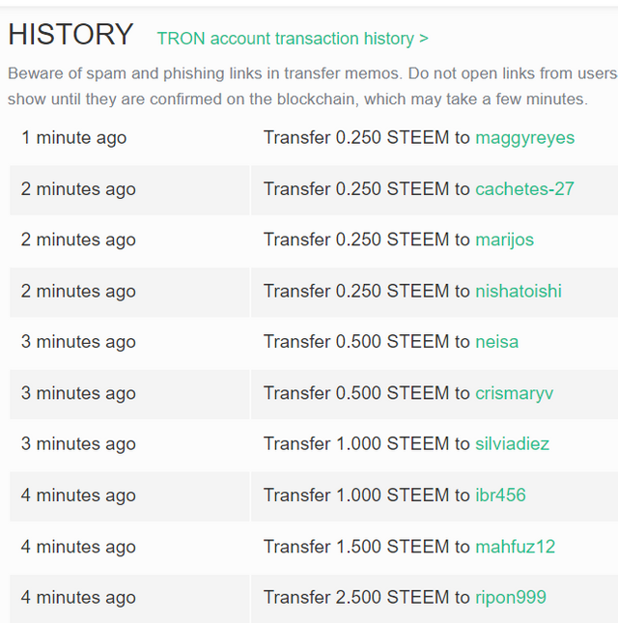Visit silviadiez profile link
618x623 pixels.
512,443
